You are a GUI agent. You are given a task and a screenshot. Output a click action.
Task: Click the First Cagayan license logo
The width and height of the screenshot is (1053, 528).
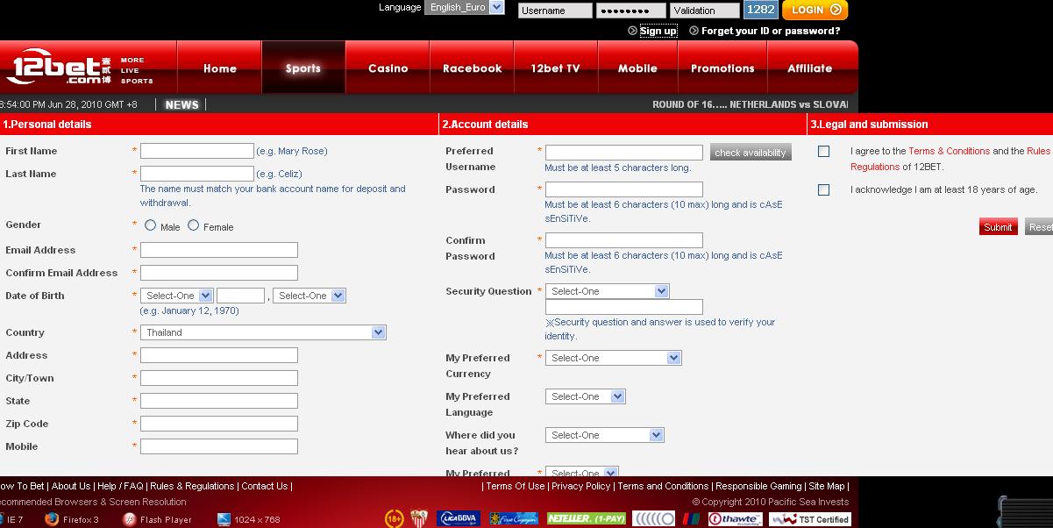pos(511,518)
